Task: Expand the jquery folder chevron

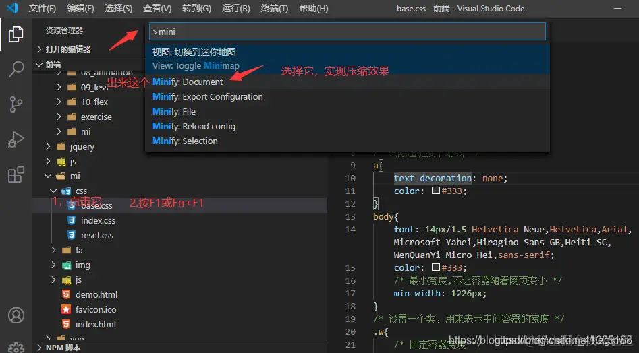Action: pos(49,146)
